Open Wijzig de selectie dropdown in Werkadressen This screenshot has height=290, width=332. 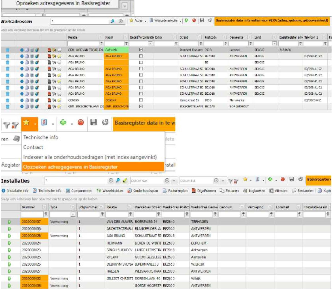[x=165, y=20]
